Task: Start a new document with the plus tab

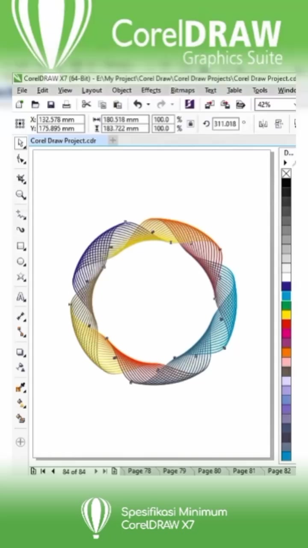Action: pyautogui.click(x=113, y=140)
